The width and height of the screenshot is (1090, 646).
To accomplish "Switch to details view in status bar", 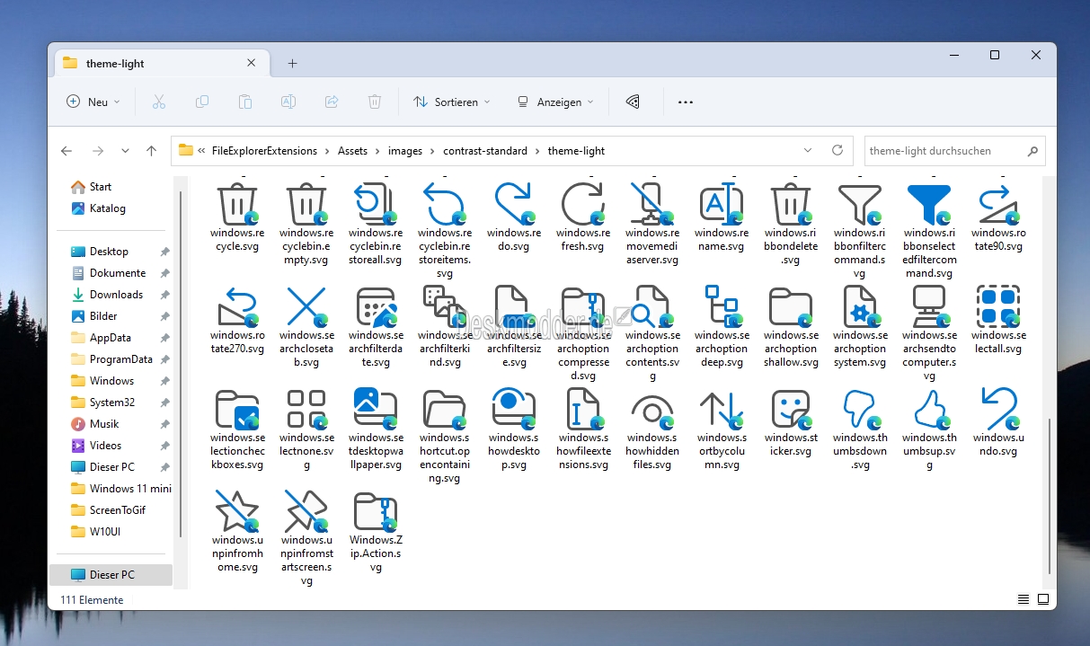I will [x=1024, y=599].
